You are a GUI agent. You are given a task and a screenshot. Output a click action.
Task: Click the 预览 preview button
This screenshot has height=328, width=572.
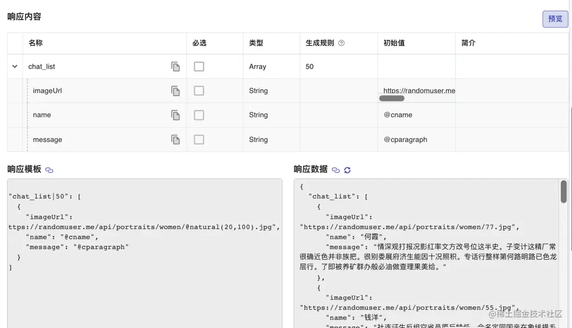(x=555, y=19)
